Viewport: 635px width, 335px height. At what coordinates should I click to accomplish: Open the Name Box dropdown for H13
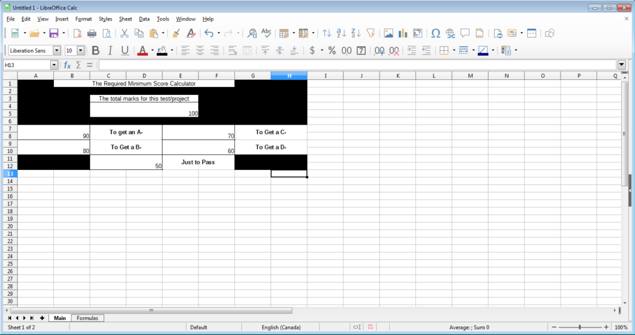(54, 65)
